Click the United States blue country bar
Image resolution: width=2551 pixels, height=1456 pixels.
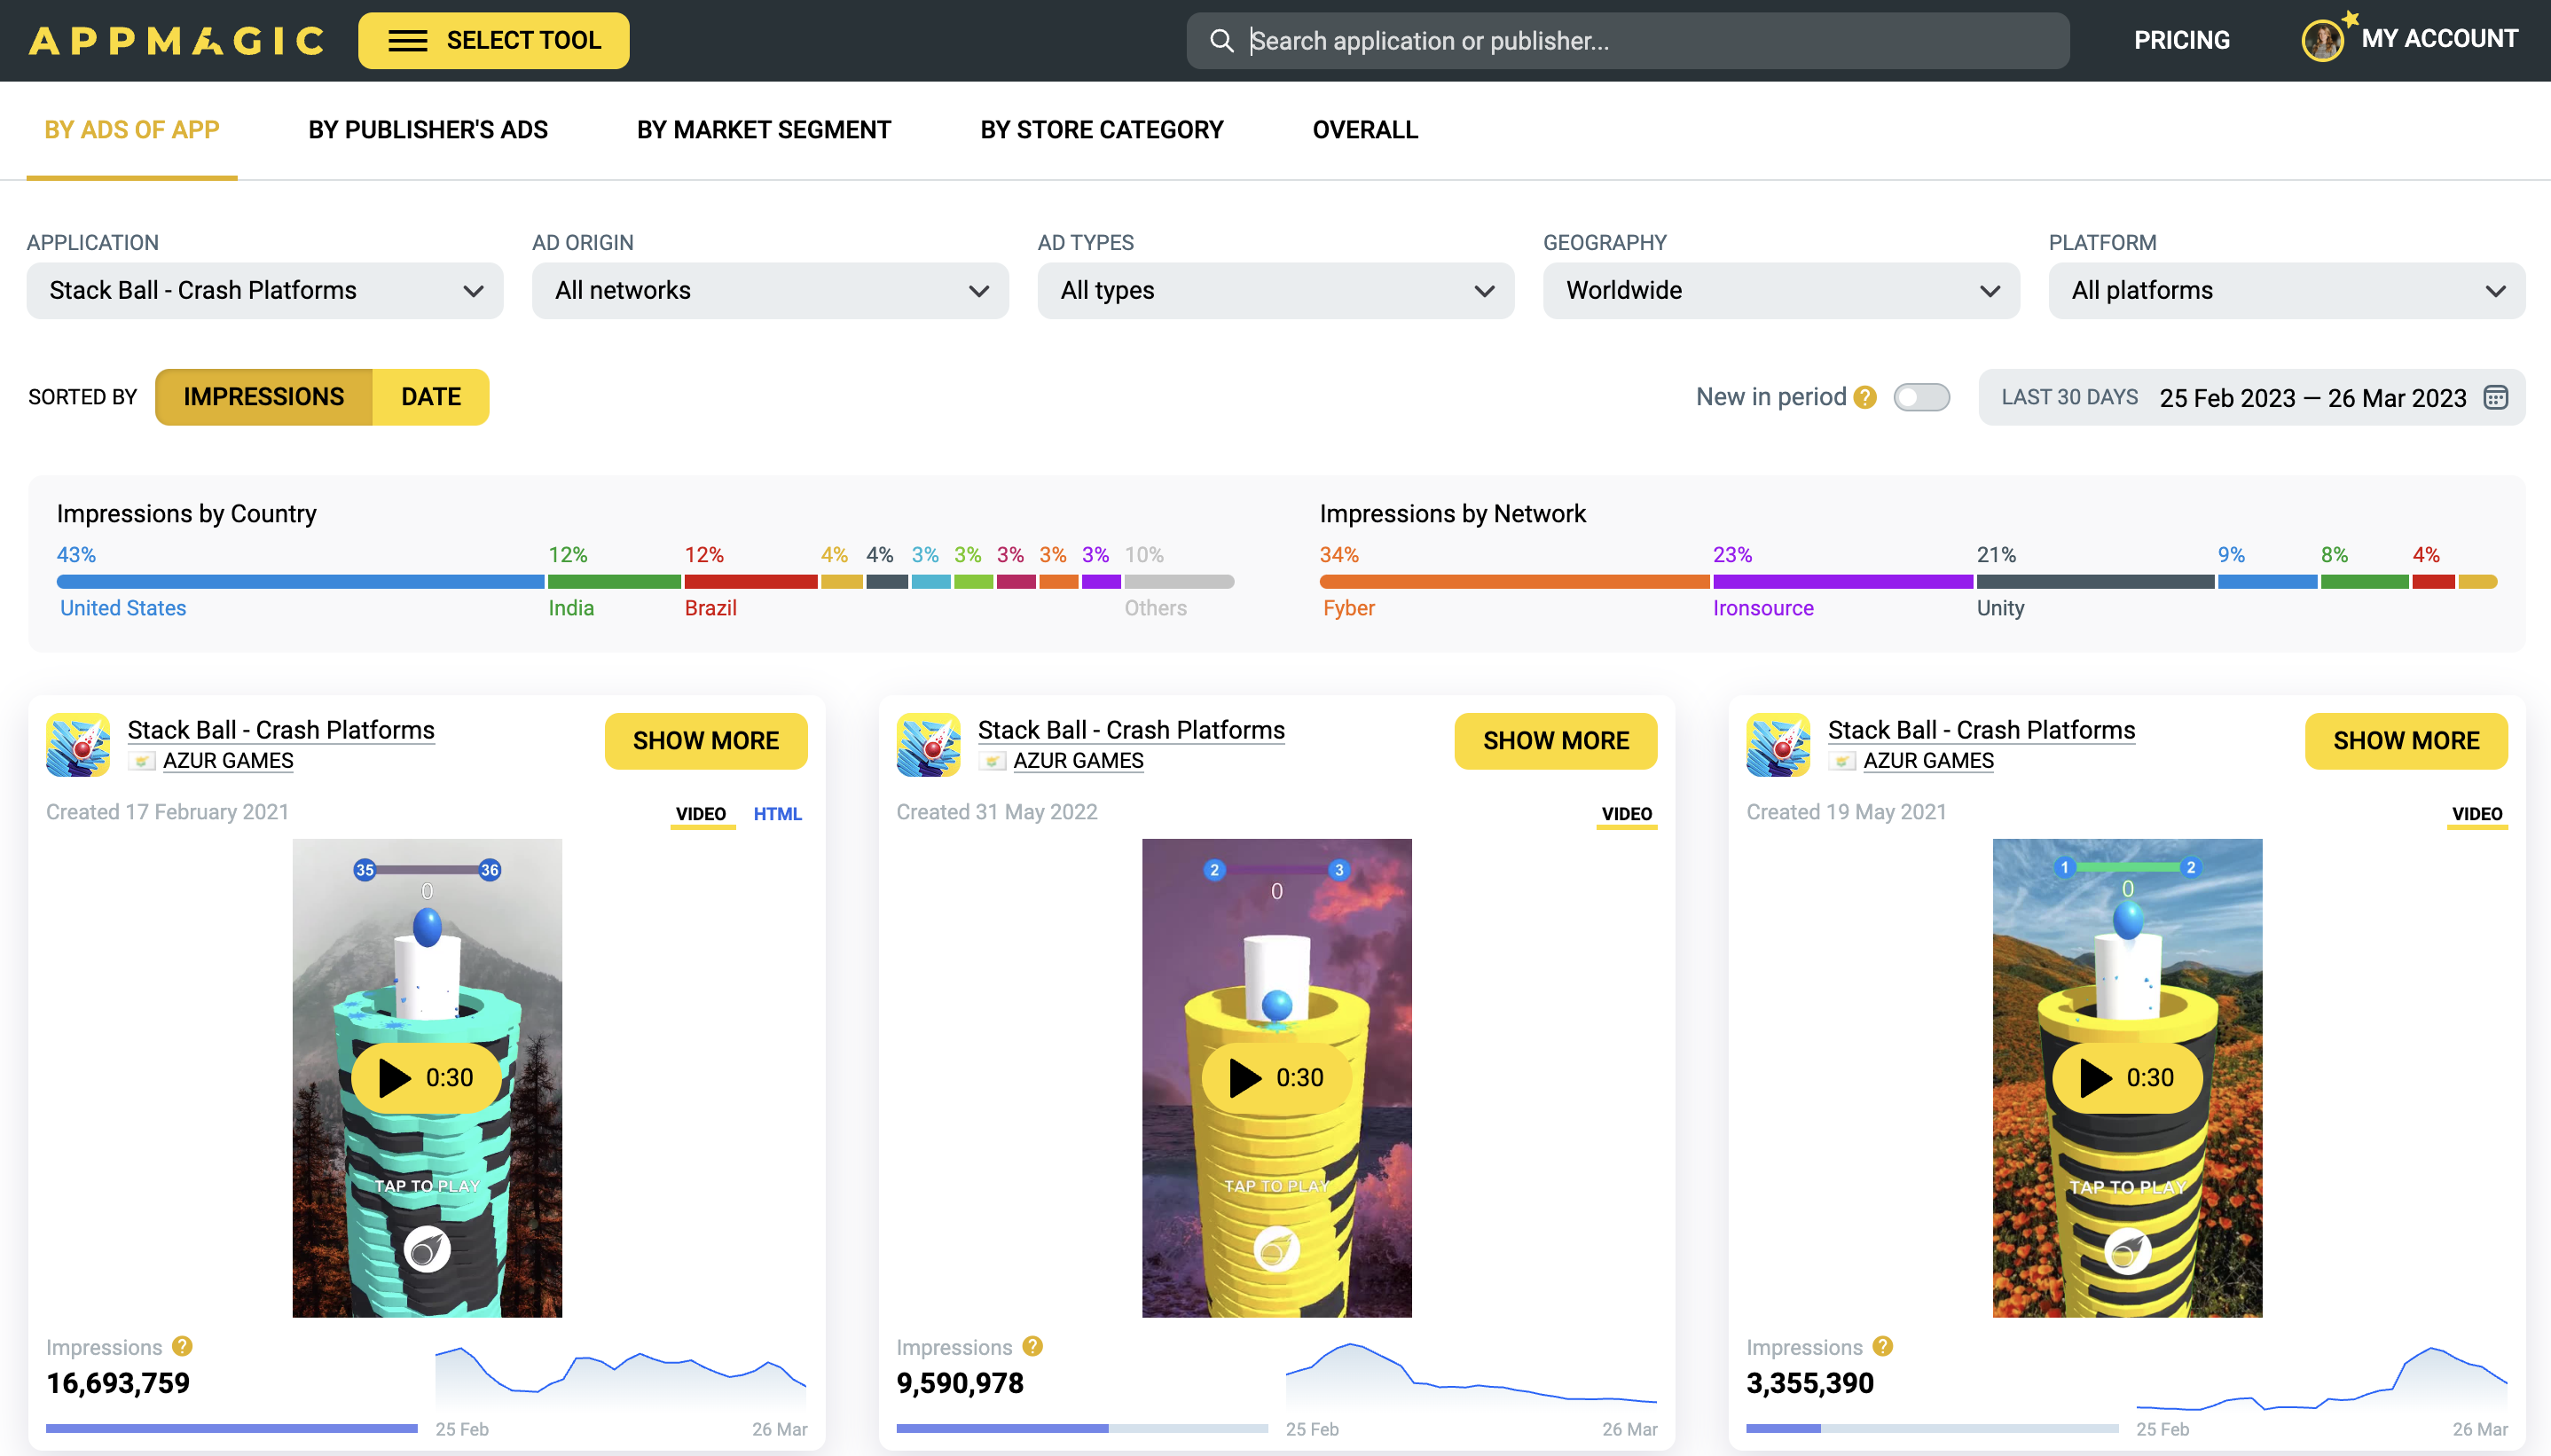tap(300, 582)
